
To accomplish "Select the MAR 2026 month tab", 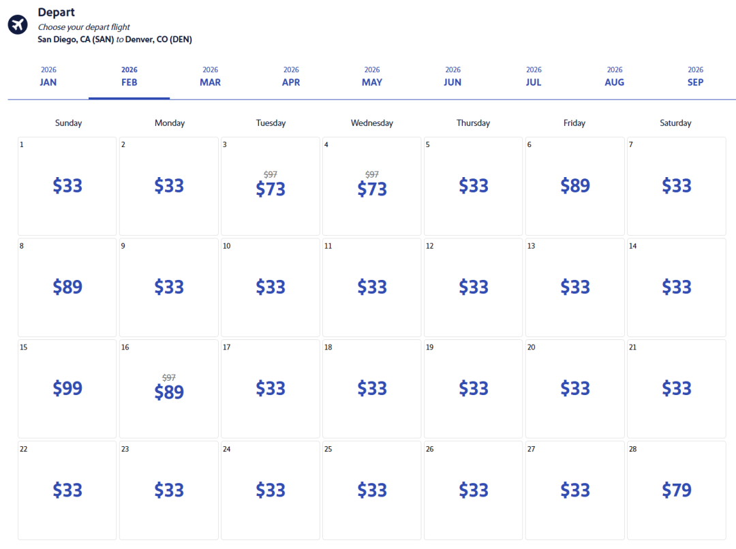I will 210,76.
